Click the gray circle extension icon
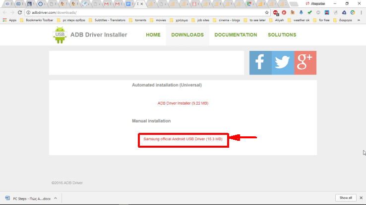 (318, 12)
